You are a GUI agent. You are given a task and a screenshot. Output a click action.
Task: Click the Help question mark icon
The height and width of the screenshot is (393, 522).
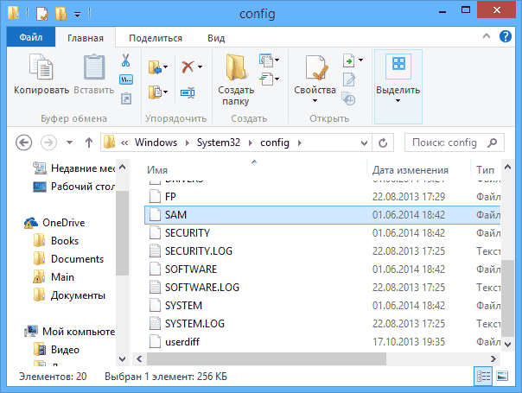506,36
